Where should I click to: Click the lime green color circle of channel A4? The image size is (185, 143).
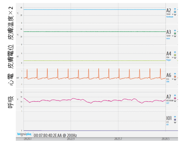click(175, 55)
